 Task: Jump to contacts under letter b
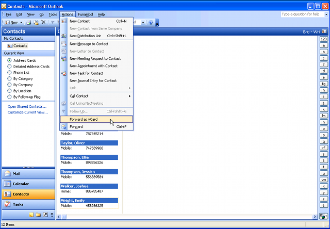[324, 52]
